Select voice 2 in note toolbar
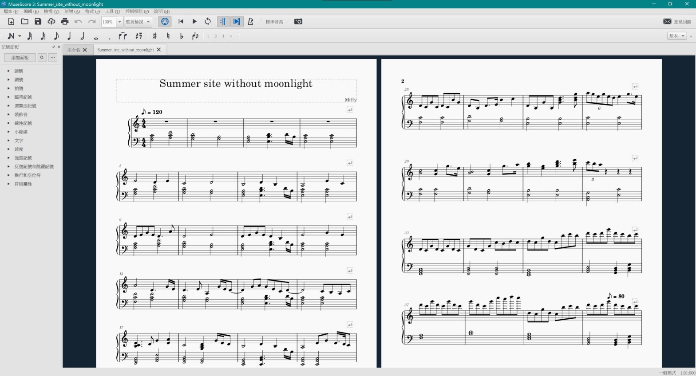This screenshot has height=376, width=696. tap(215, 36)
